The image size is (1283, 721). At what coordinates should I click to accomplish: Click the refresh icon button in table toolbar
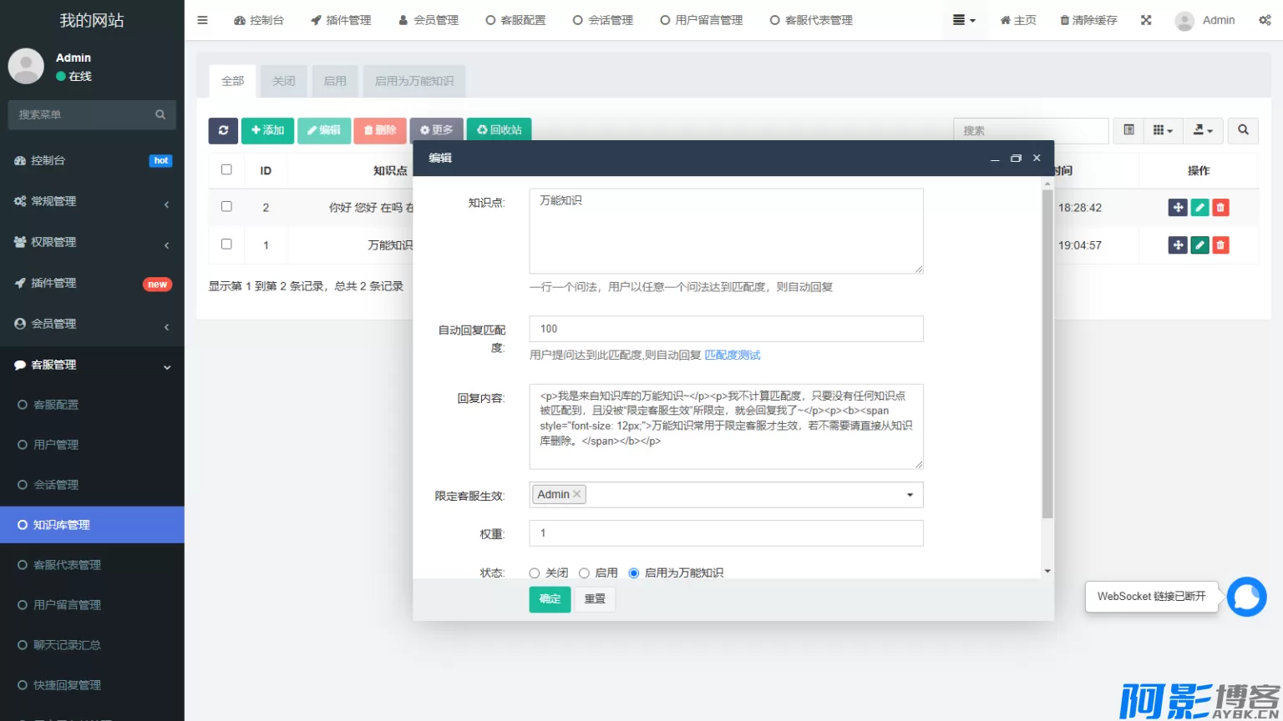(223, 130)
